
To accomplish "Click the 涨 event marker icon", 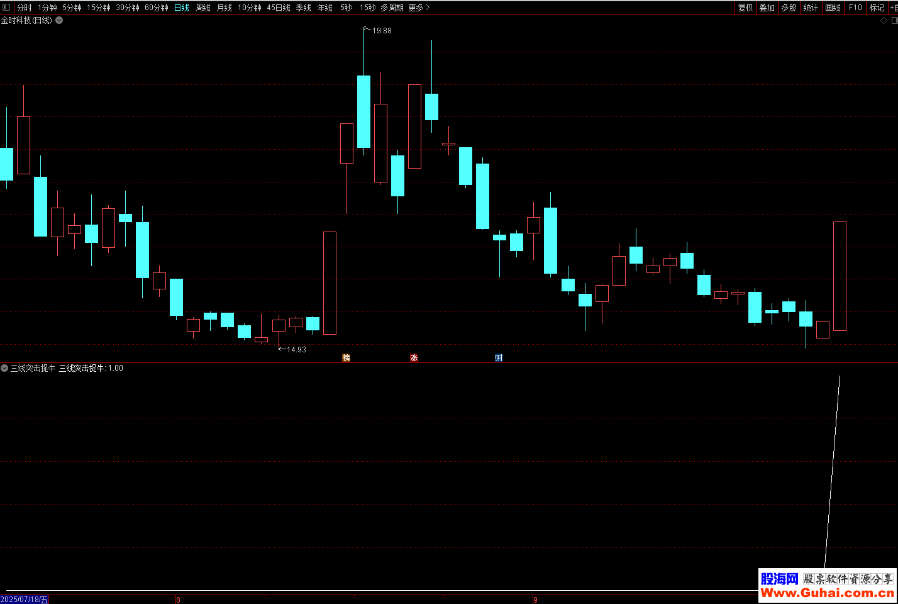I will 414,357.
